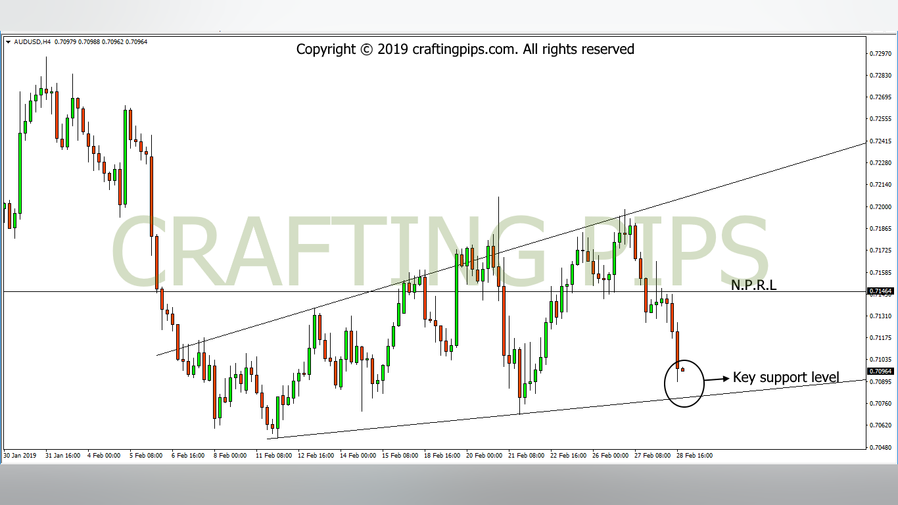Click the 26 Feb 00:00 time label

(x=610, y=455)
